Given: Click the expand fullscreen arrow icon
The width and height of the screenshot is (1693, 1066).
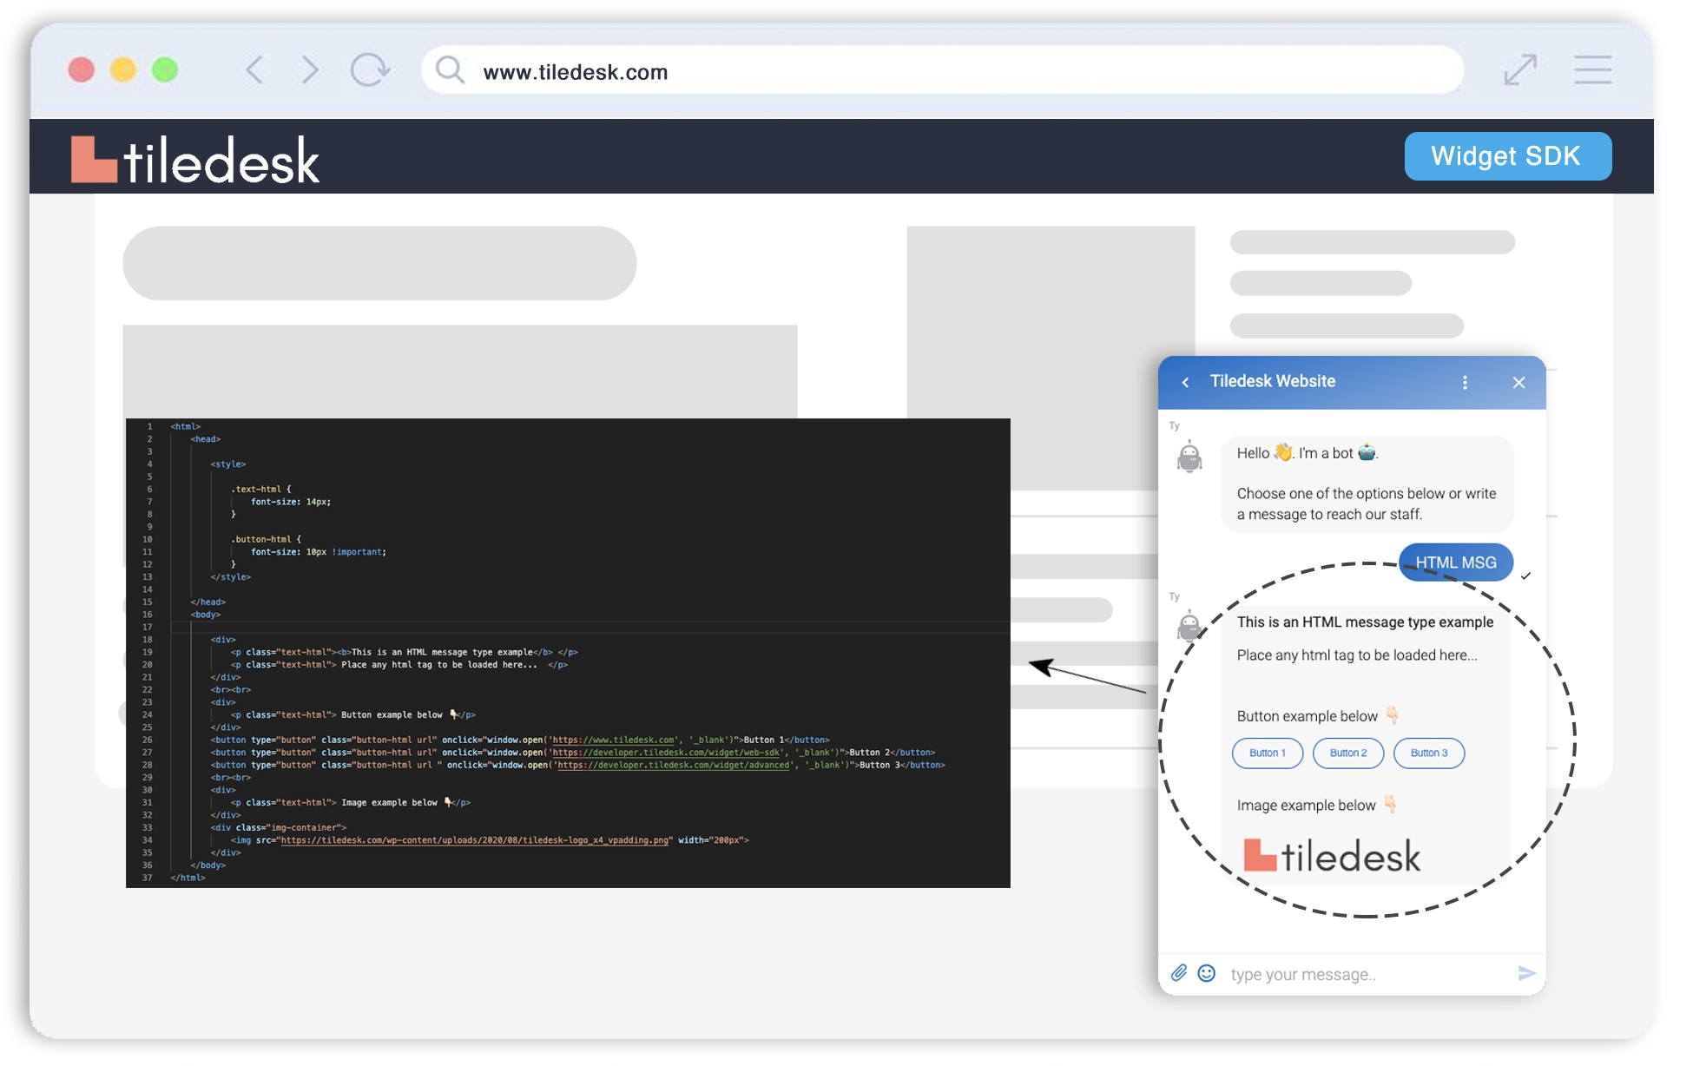Looking at the screenshot, I should 1520,69.
